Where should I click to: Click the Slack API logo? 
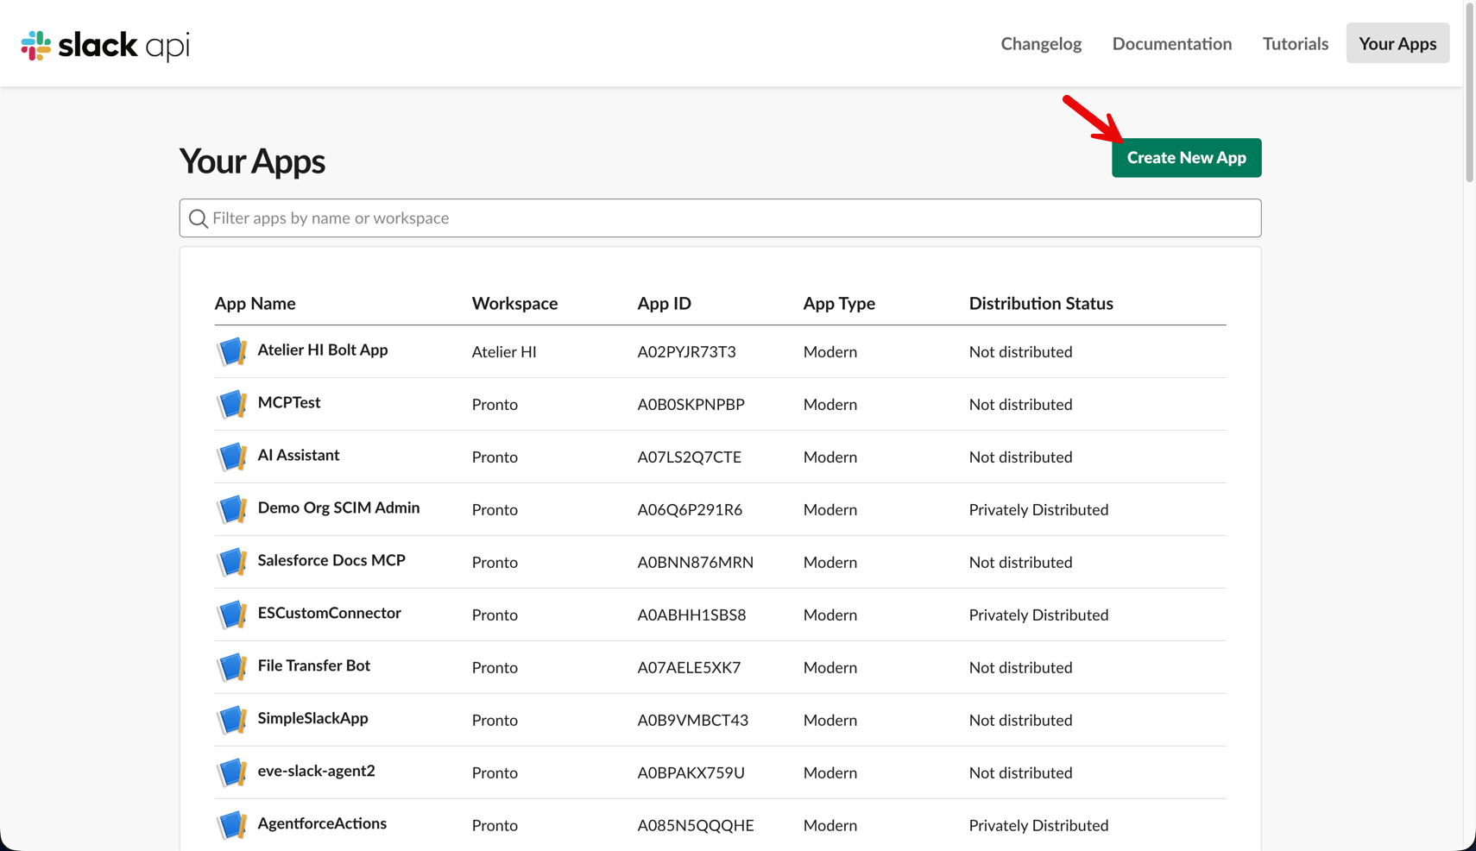105,45
